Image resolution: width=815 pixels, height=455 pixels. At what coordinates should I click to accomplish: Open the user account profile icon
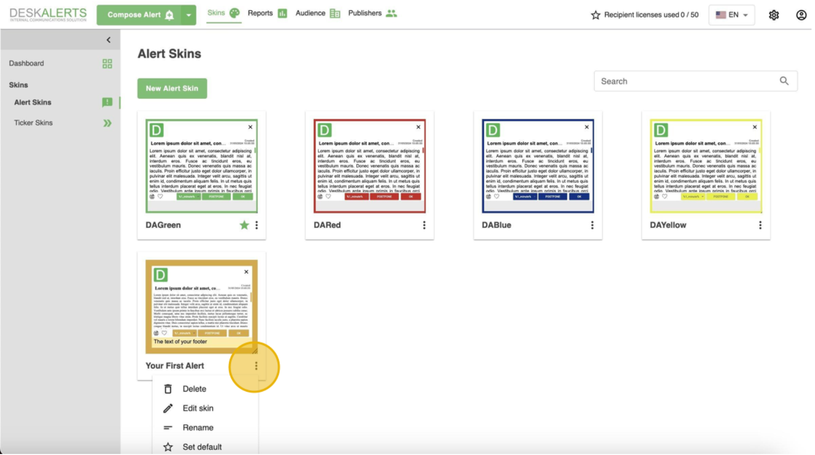tap(801, 15)
